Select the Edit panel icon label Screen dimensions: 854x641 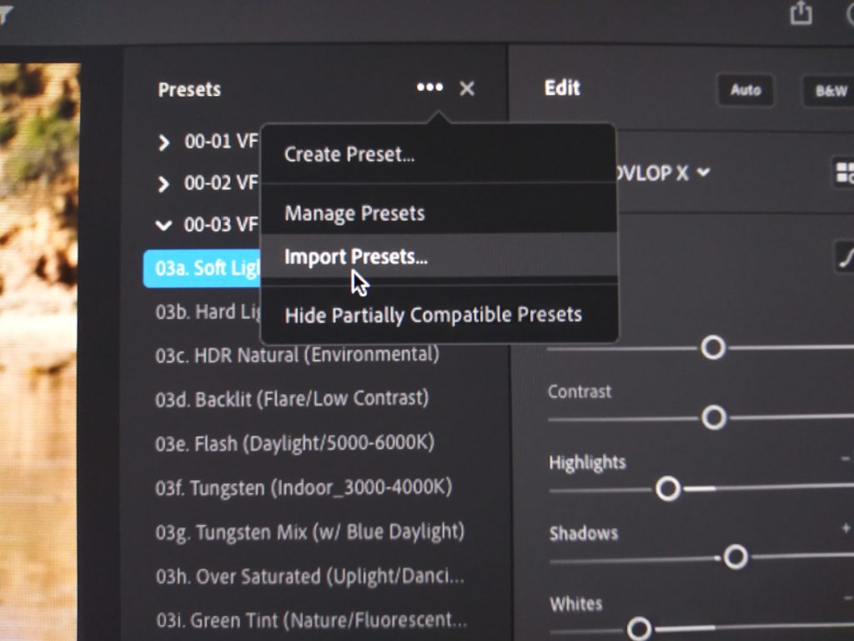[560, 88]
